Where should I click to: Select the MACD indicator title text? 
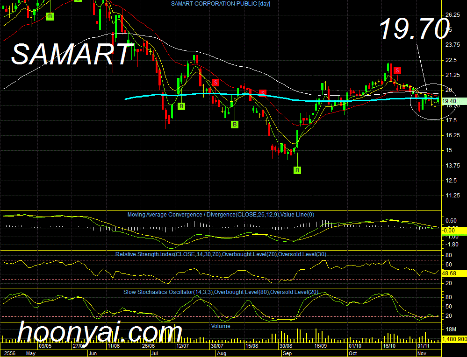pyautogui.click(x=221, y=215)
